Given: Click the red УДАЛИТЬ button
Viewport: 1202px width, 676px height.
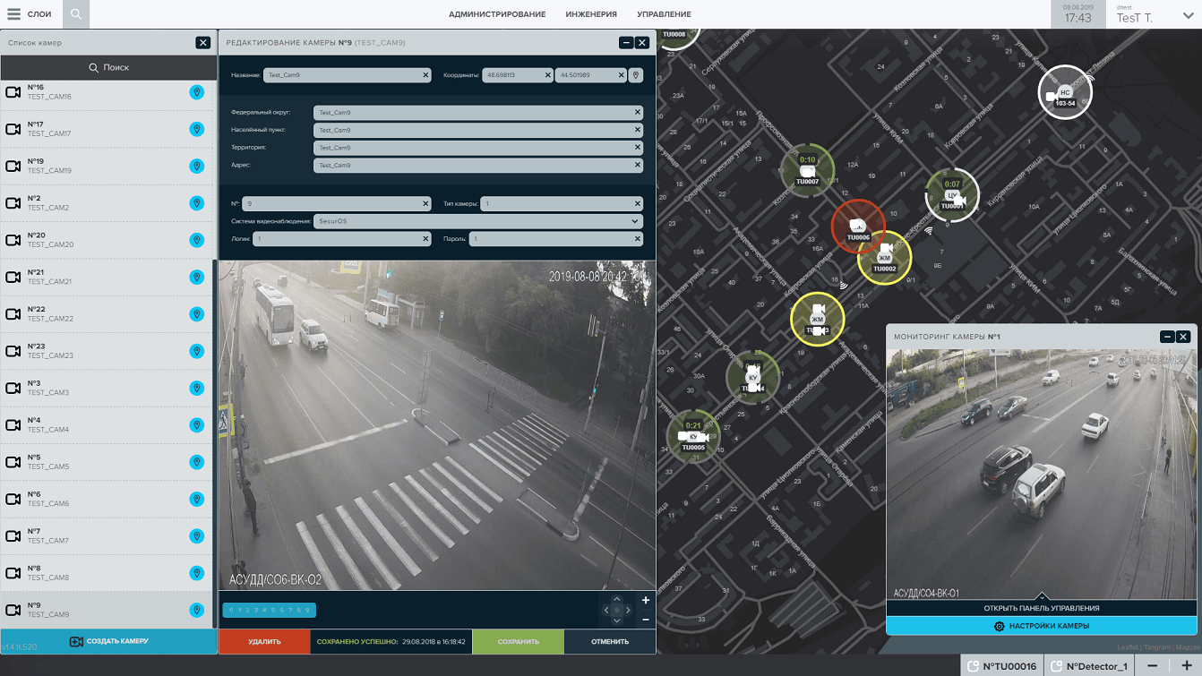Looking at the screenshot, I should 264,642.
